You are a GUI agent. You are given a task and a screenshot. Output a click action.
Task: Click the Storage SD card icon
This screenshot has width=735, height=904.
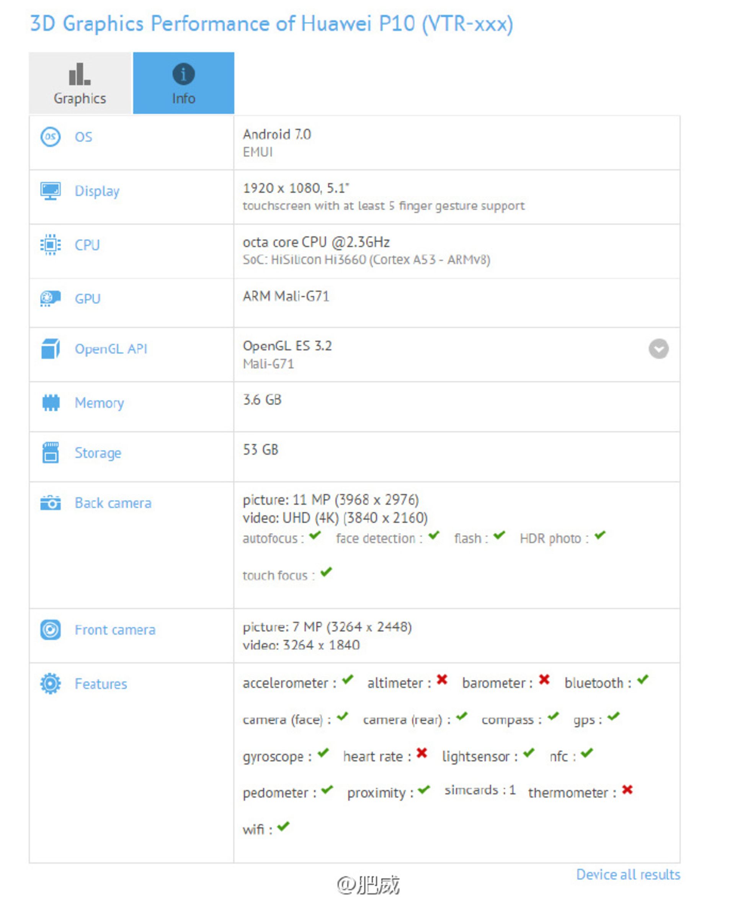[x=51, y=452]
